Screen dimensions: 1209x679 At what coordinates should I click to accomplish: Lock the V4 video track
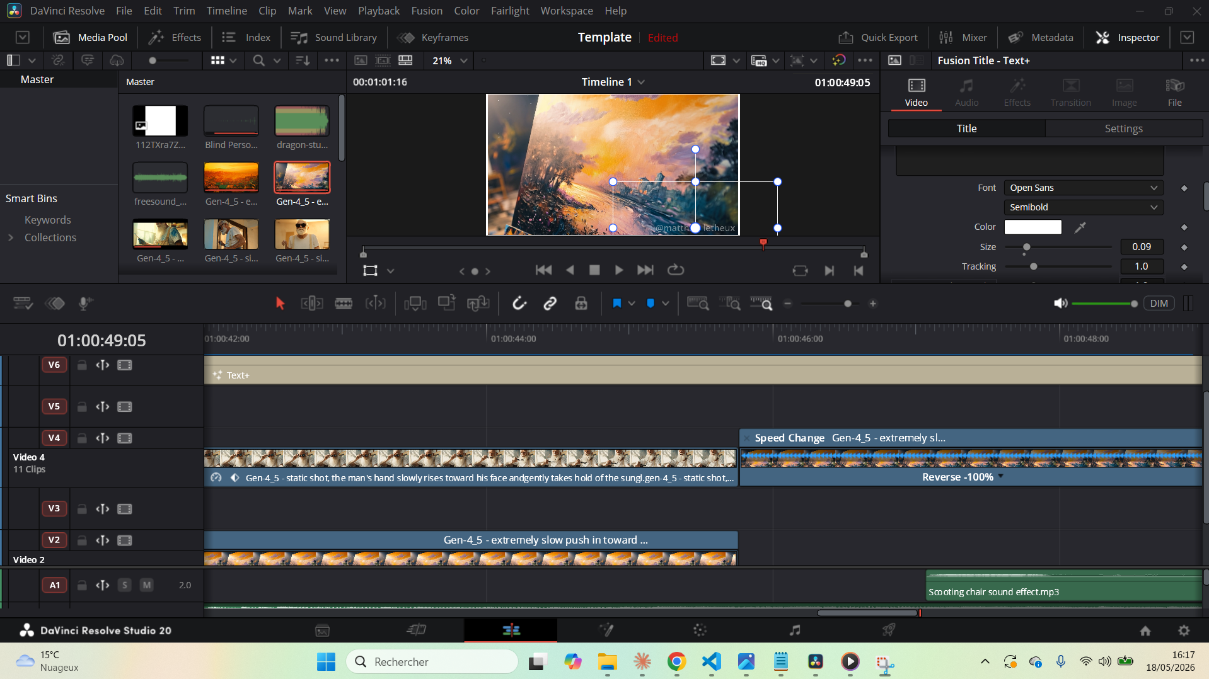pos(82,438)
